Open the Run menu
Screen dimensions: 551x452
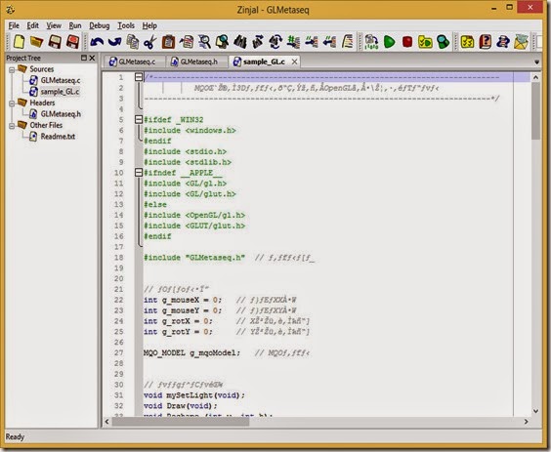(x=75, y=25)
